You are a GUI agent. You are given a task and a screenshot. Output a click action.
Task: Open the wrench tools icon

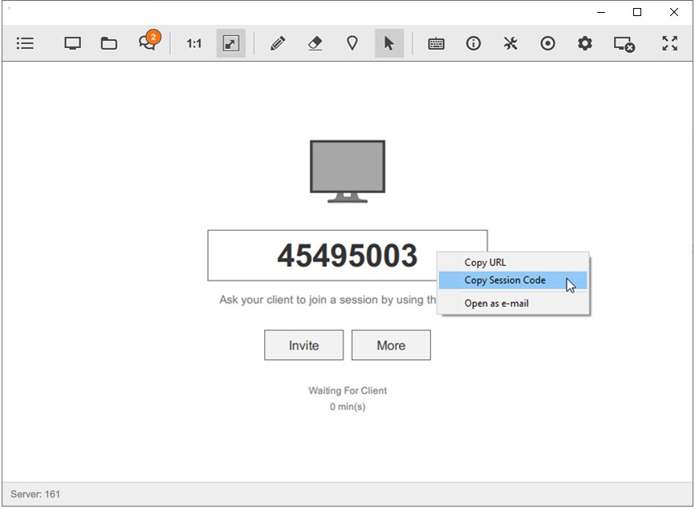coord(510,43)
